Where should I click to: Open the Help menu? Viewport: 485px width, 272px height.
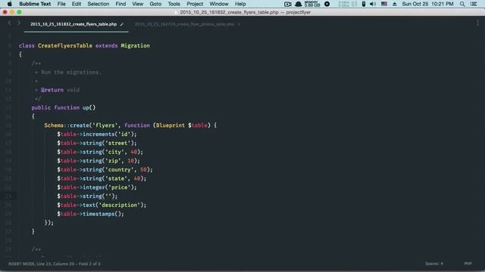tap(240, 4)
